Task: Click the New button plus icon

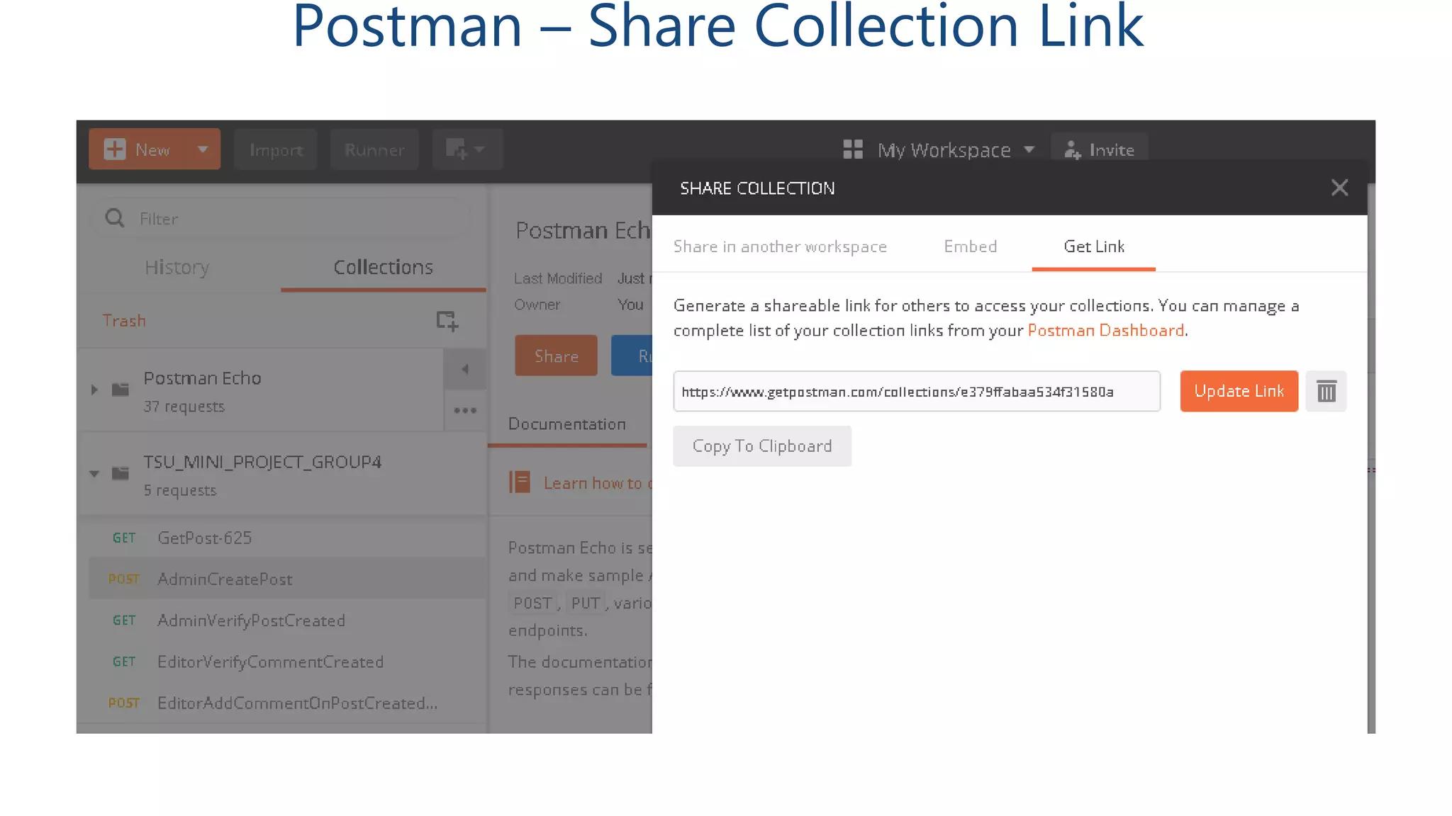Action: (115, 149)
